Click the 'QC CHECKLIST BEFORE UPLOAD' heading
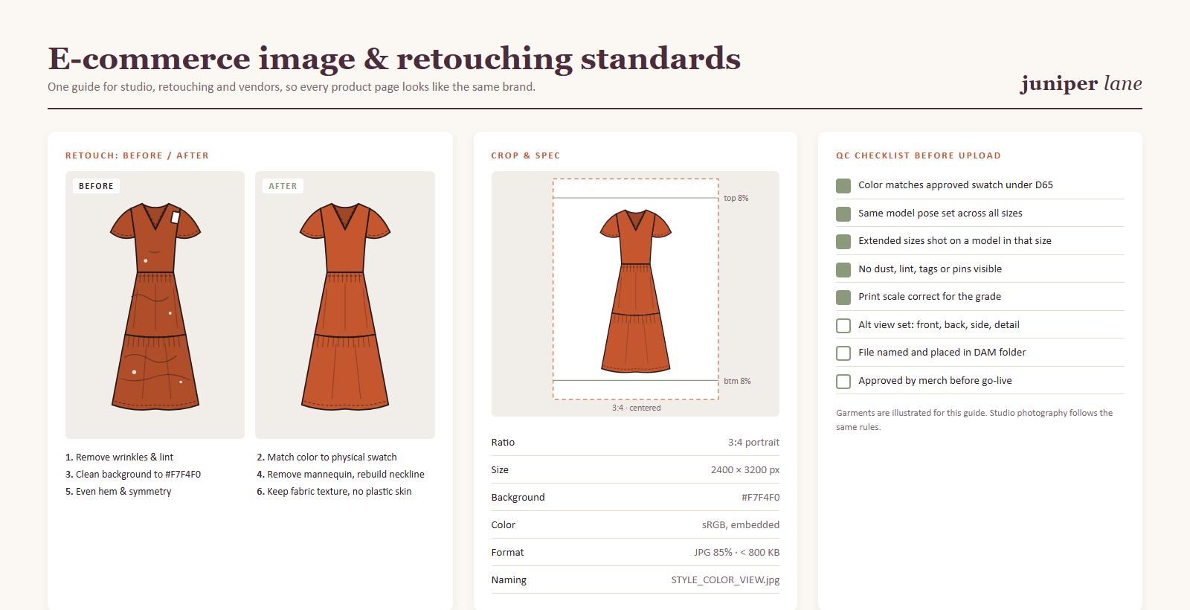Image resolution: width=1190 pixels, height=610 pixels. click(919, 155)
